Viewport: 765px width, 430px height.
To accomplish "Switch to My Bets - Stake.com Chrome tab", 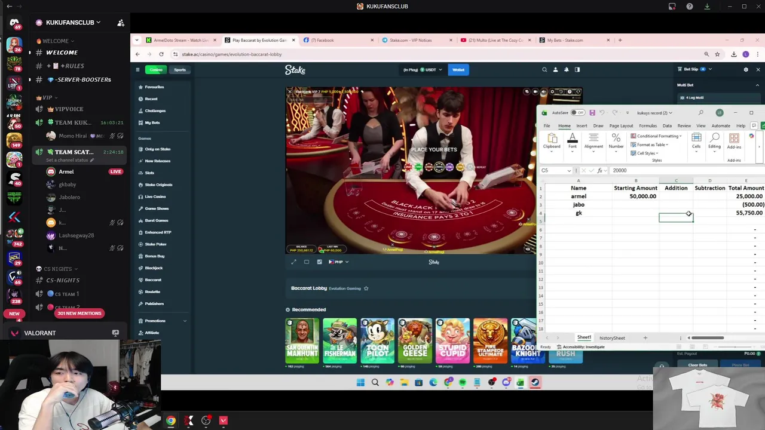I will pos(573,40).
